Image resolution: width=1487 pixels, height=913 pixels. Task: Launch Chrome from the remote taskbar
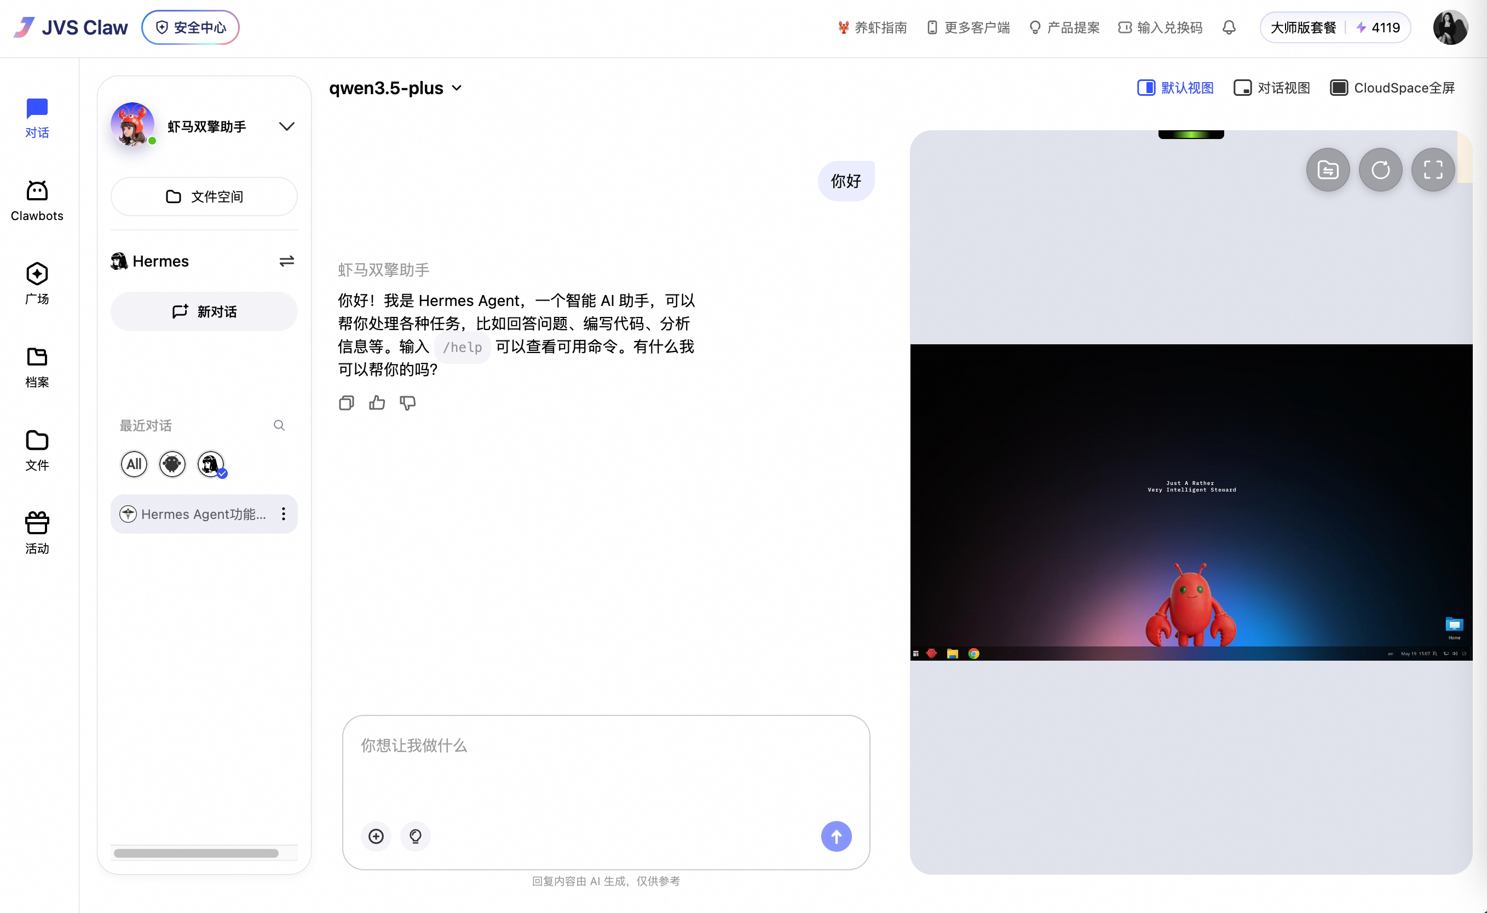(x=973, y=654)
